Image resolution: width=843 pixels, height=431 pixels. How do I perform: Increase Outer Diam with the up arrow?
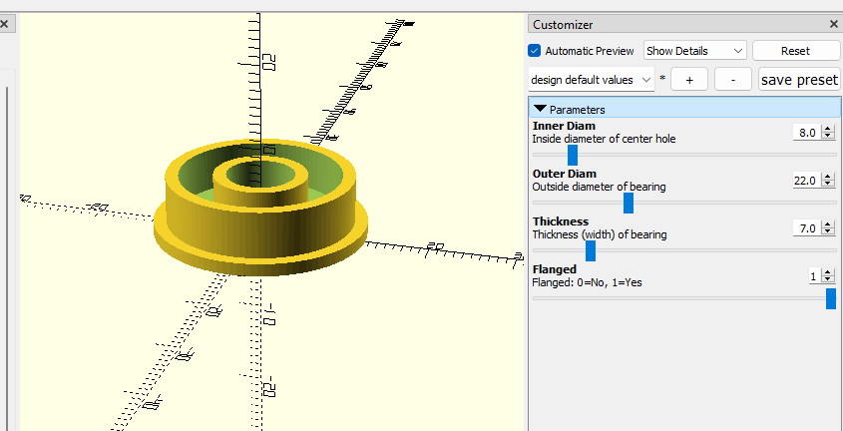[x=828, y=177]
